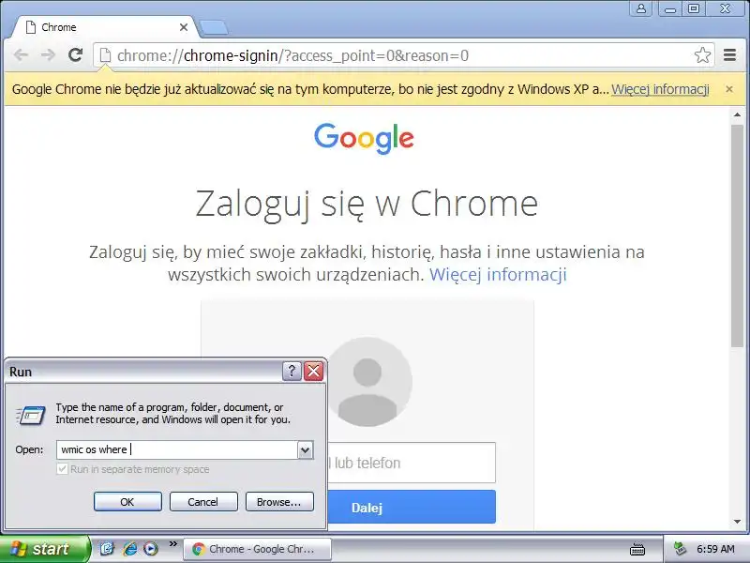
Task: Click the Chrome address bar URL
Action: pyautogui.click(x=292, y=55)
